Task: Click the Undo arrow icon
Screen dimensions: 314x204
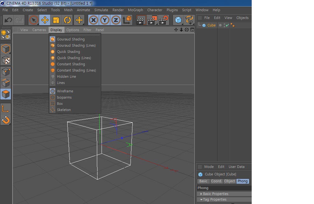Action: point(8,20)
